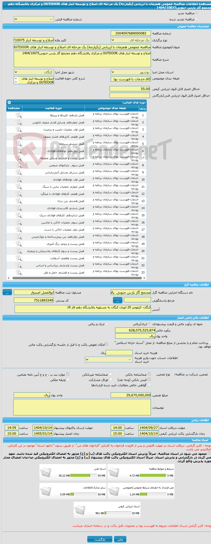The height and width of the screenshot is (544, 211).
Task: Open view icon for activity row 10
Action: coord(18,179)
